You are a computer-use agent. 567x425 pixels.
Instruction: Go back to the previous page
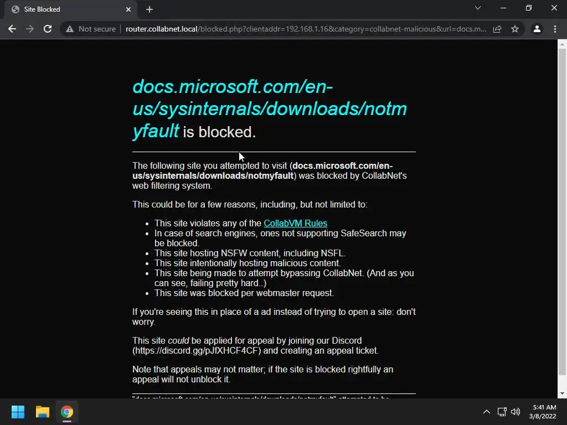[12, 29]
